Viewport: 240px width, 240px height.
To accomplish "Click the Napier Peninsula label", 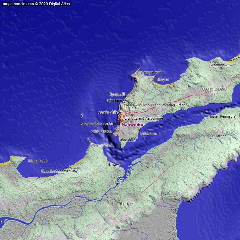I will 222,116.
